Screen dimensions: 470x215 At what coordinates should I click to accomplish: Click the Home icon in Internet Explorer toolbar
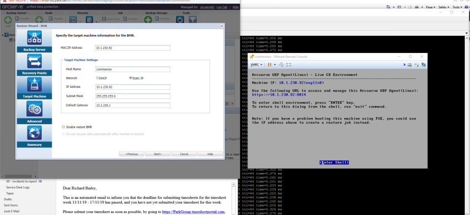point(388,7)
